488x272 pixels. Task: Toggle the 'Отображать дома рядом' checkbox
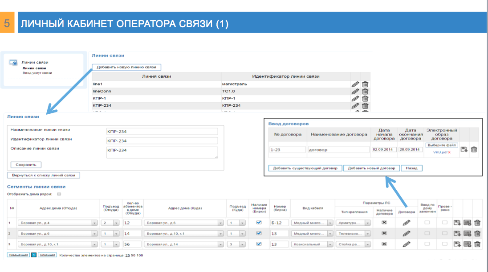coord(59,194)
